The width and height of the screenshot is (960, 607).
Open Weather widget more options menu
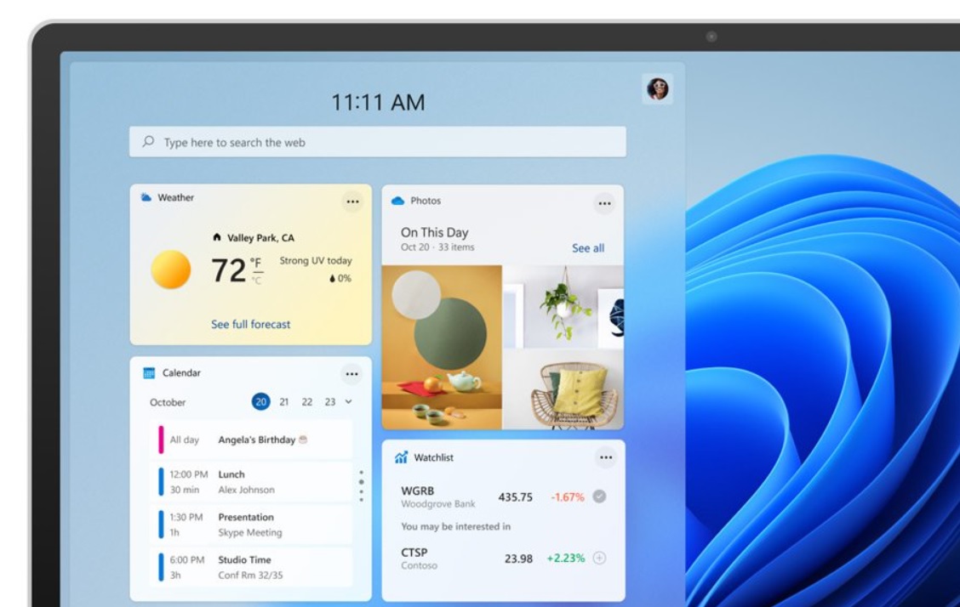tap(352, 201)
